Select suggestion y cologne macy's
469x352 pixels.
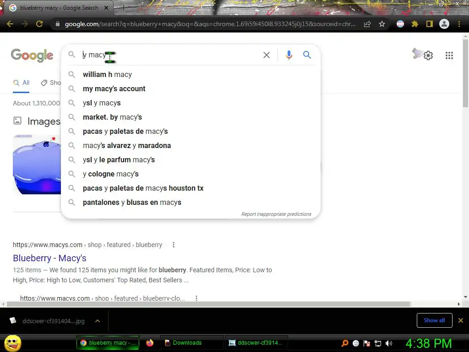tap(190, 174)
